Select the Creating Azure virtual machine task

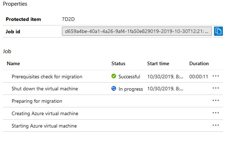click(x=45, y=113)
